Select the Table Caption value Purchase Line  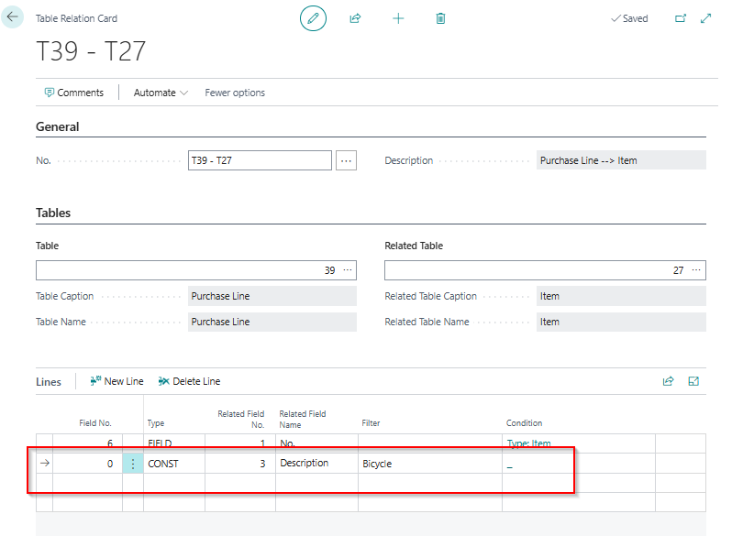coord(272,297)
